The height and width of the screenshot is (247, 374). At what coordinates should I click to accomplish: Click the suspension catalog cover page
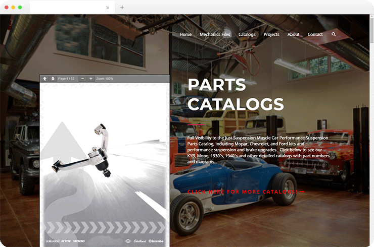105,165
